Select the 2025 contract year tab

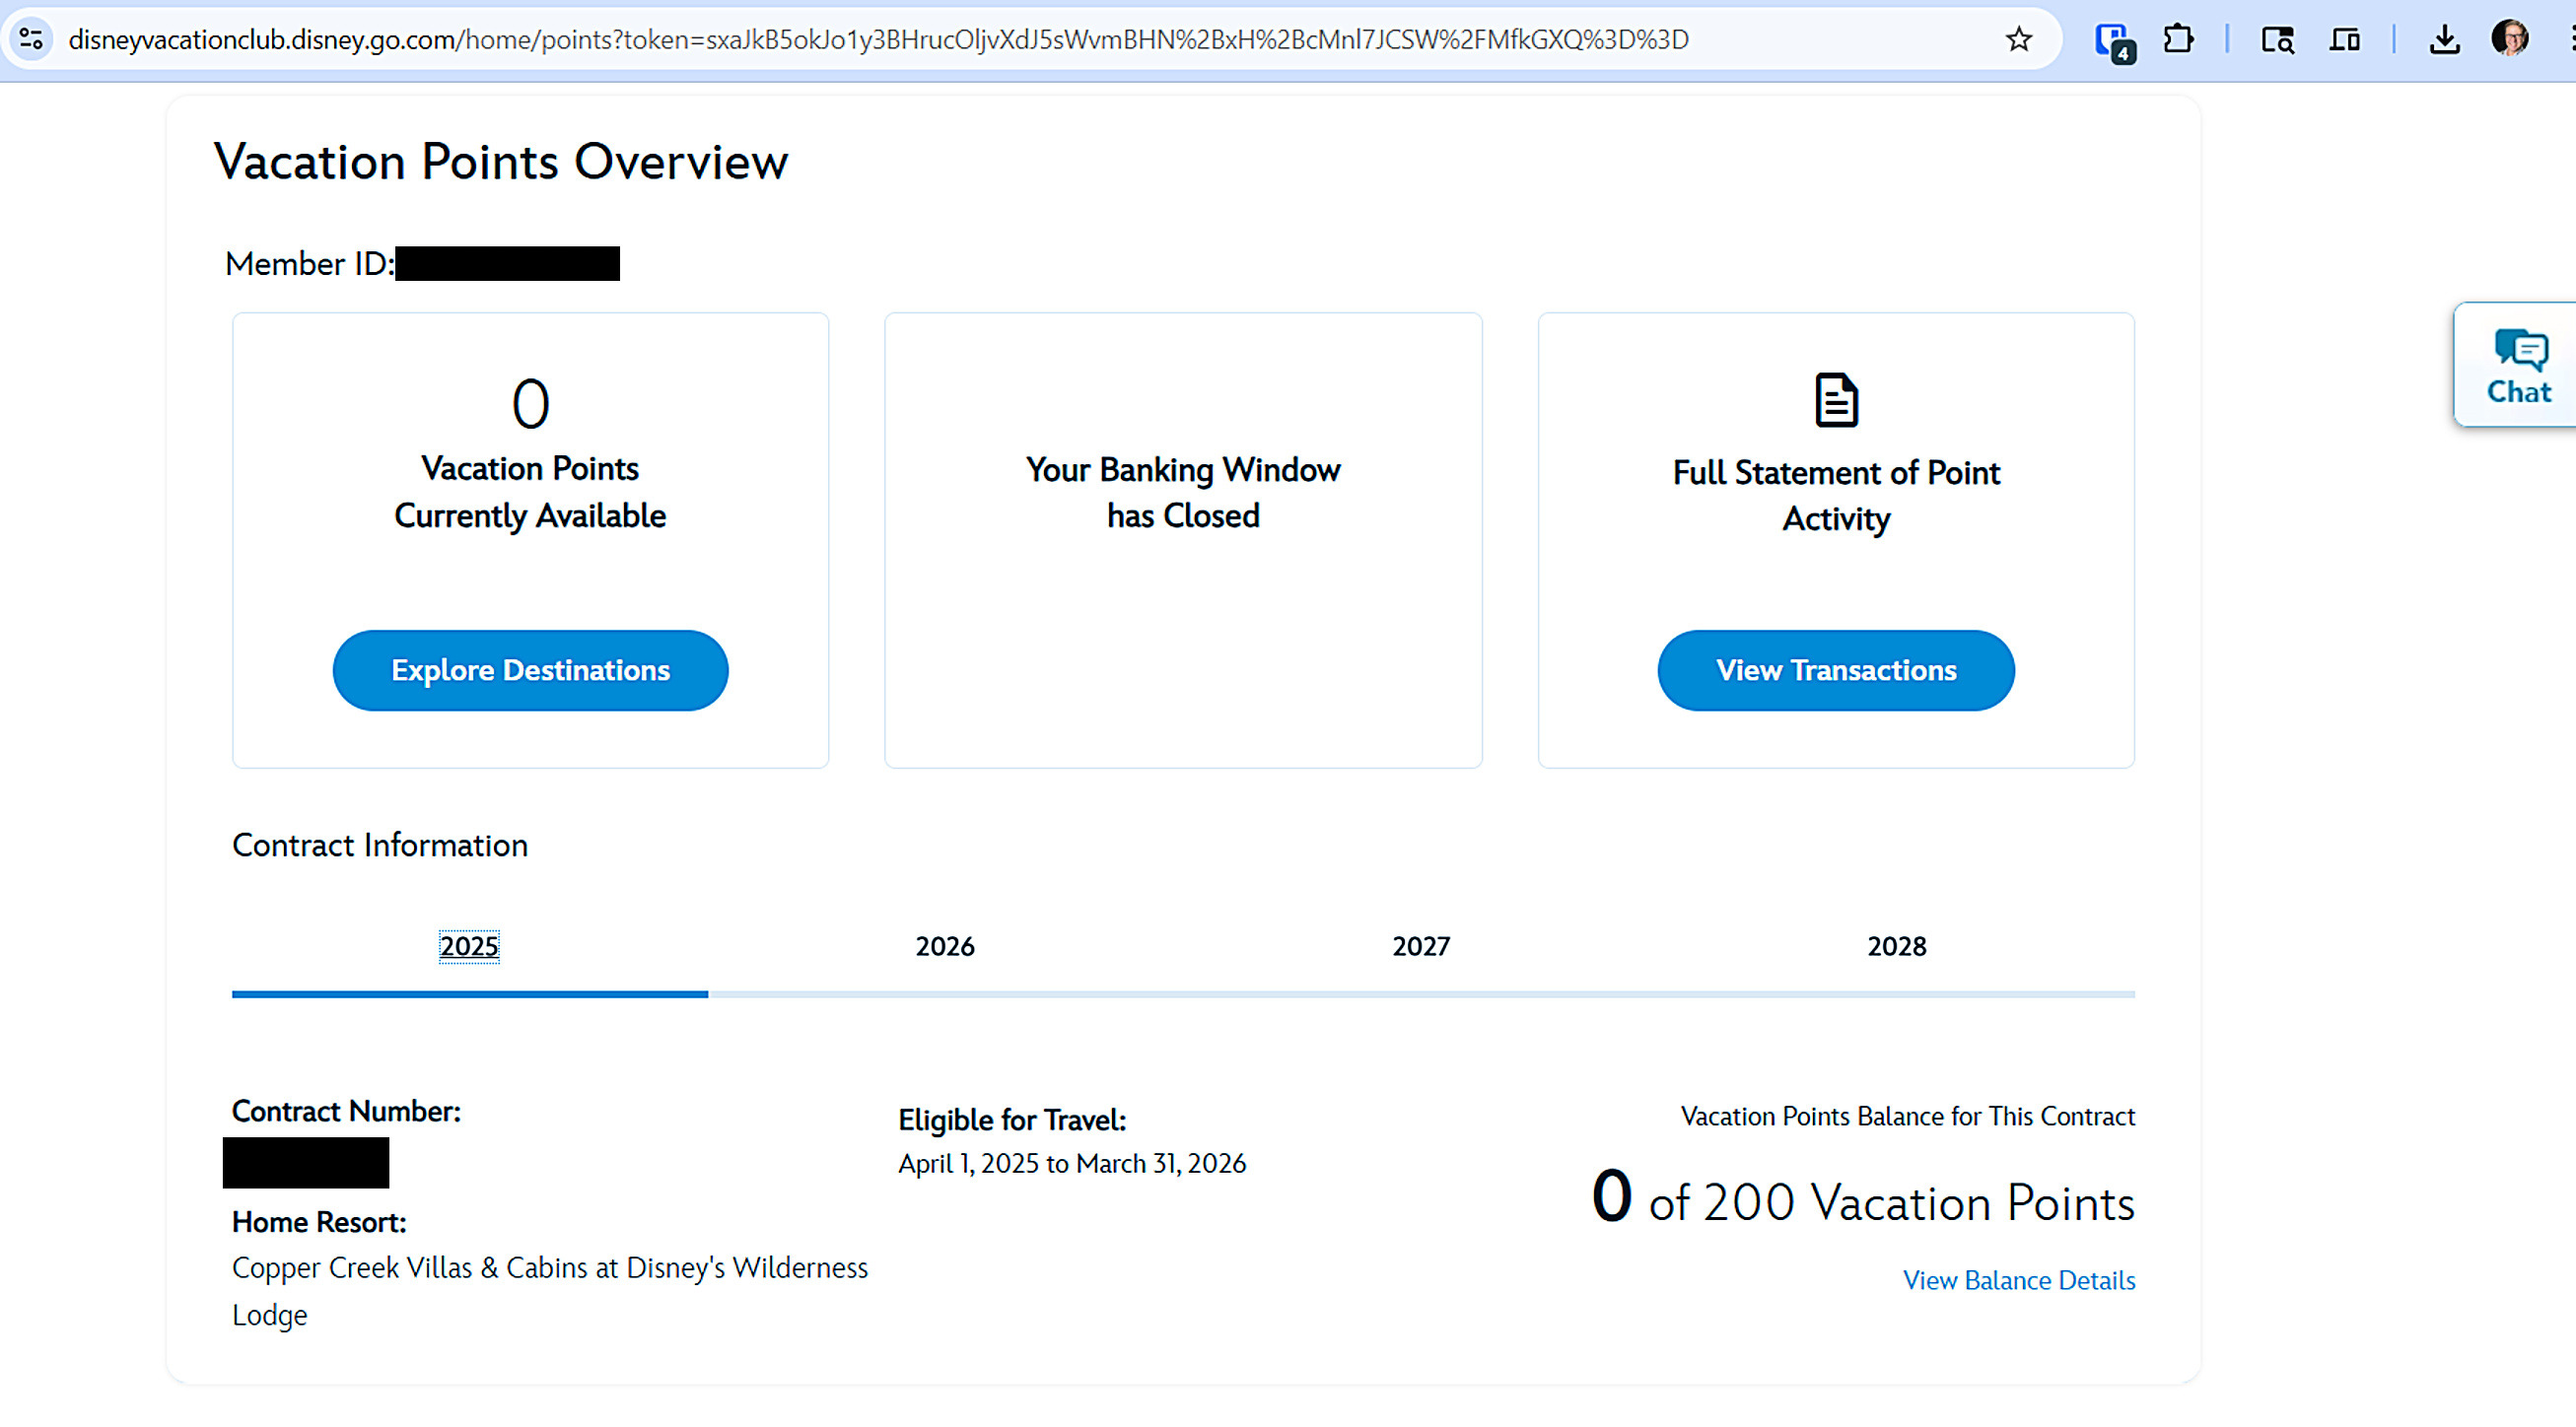pyautogui.click(x=469, y=946)
